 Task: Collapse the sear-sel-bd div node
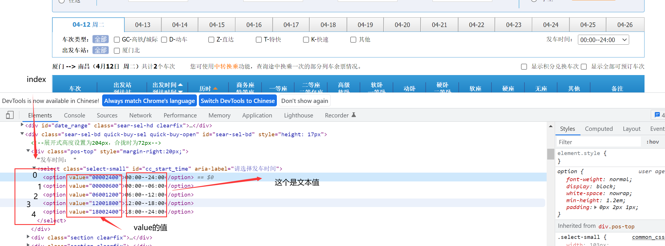click(22, 134)
